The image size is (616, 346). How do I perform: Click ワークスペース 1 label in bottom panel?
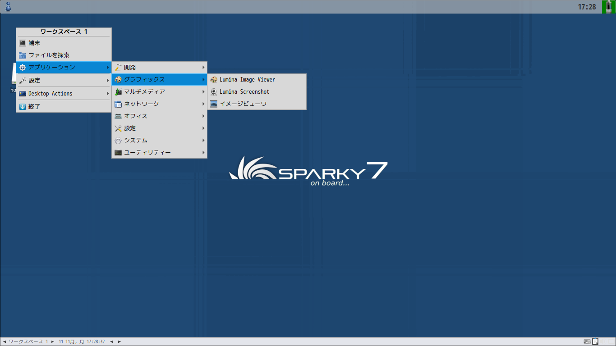click(x=28, y=342)
